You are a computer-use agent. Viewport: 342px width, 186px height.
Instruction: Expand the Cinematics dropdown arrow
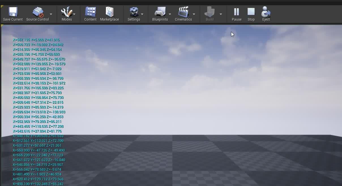click(x=194, y=14)
